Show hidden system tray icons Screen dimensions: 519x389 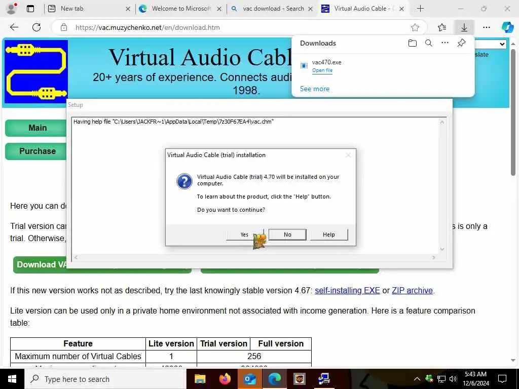tap(417, 379)
